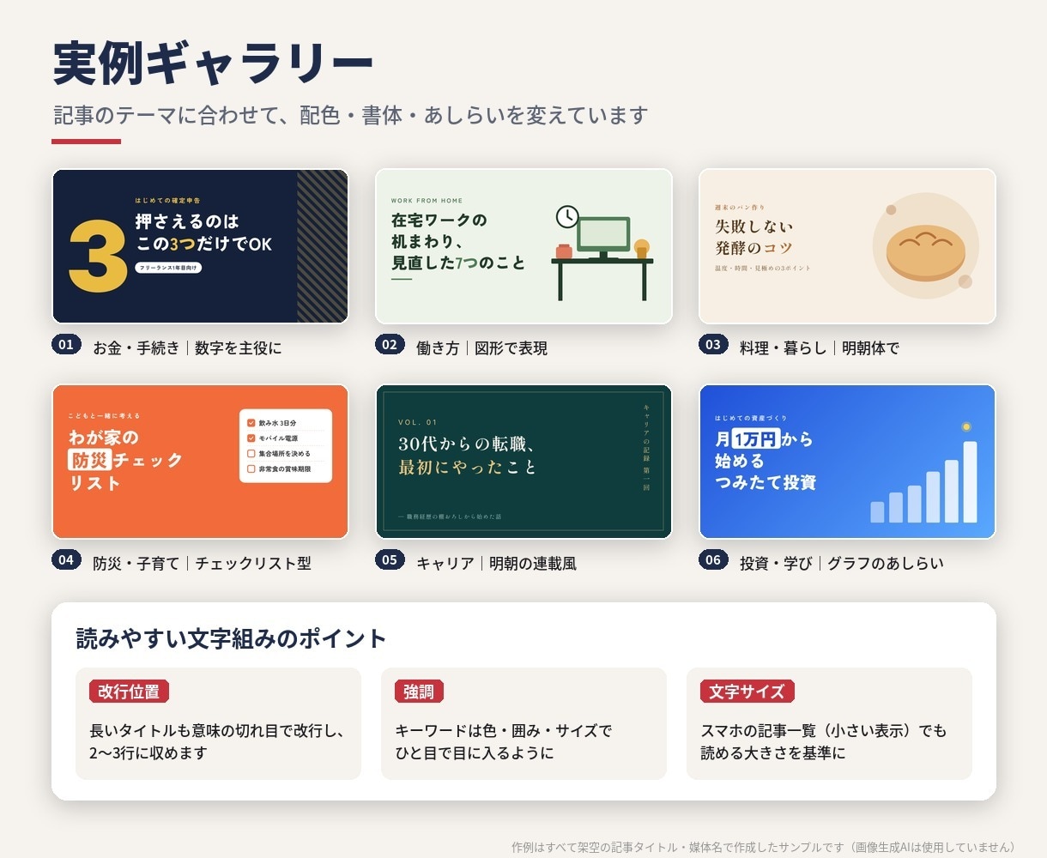The height and width of the screenshot is (858, 1047).
Task: Click the WORK FROM HOME label
Action: pyautogui.click(x=427, y=201)
